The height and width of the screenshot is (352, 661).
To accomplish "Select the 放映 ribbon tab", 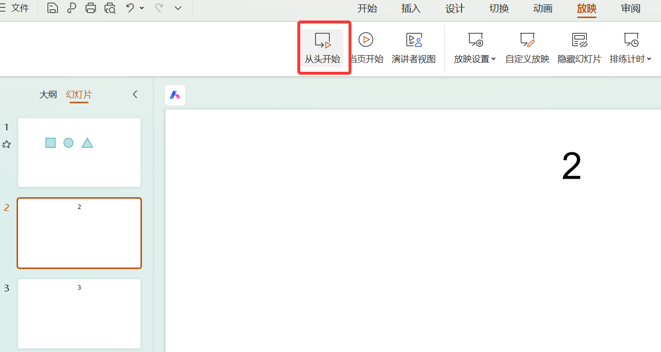I will (x=587, y=9).
